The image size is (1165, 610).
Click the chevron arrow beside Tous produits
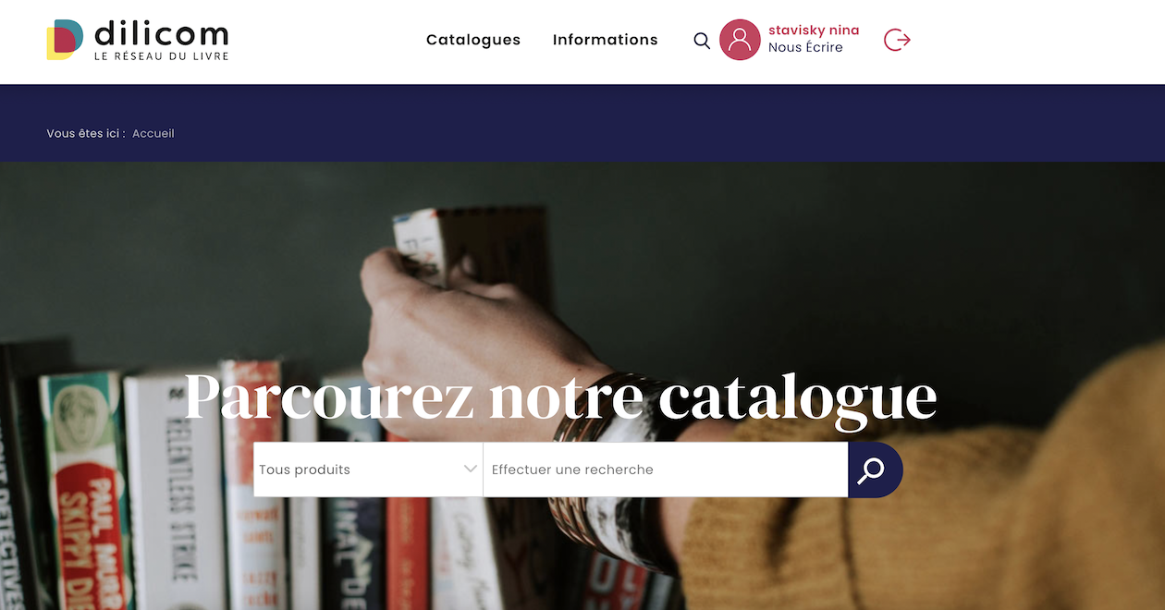tap(470, 470)
